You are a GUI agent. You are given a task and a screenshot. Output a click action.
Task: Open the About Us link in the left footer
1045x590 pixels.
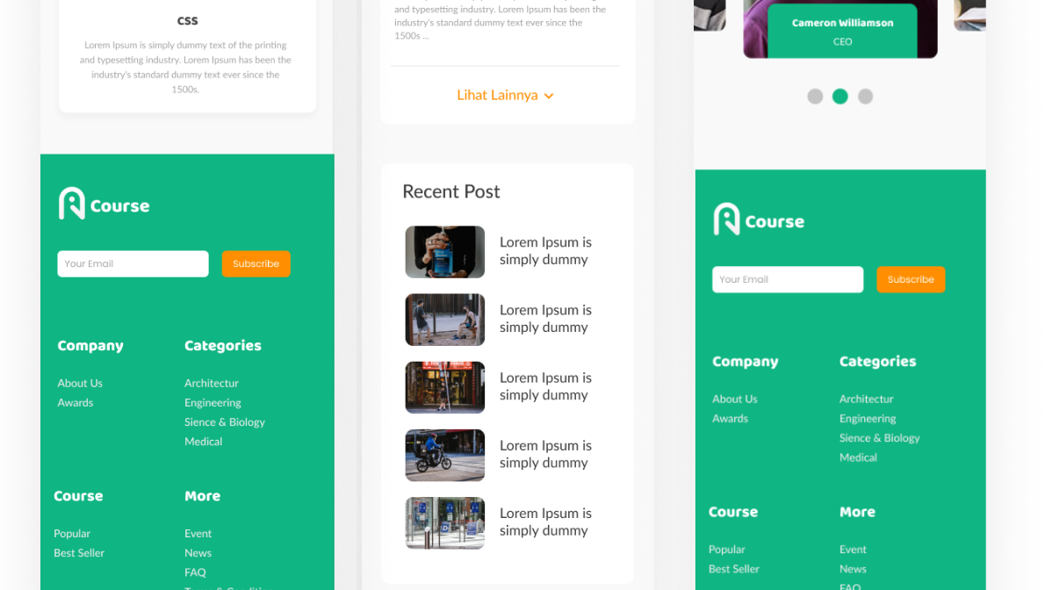(80, 383)
